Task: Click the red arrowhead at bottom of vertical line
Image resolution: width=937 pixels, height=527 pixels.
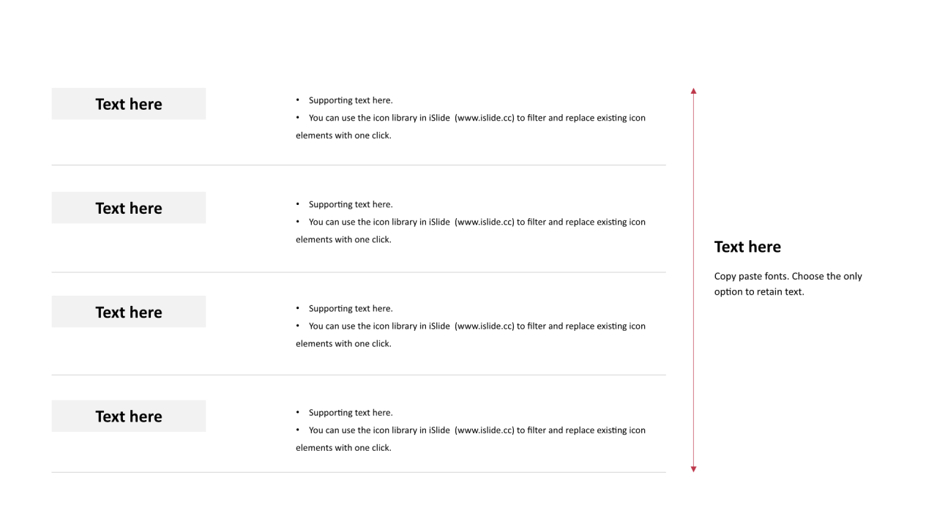Action: point(694,469)
